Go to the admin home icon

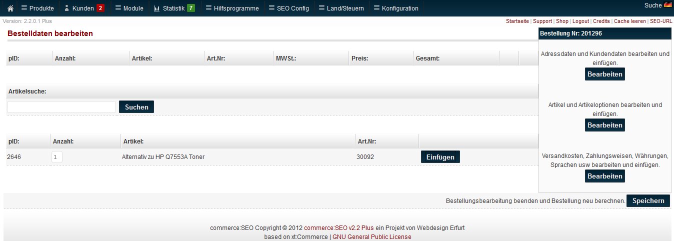[10, 8]
